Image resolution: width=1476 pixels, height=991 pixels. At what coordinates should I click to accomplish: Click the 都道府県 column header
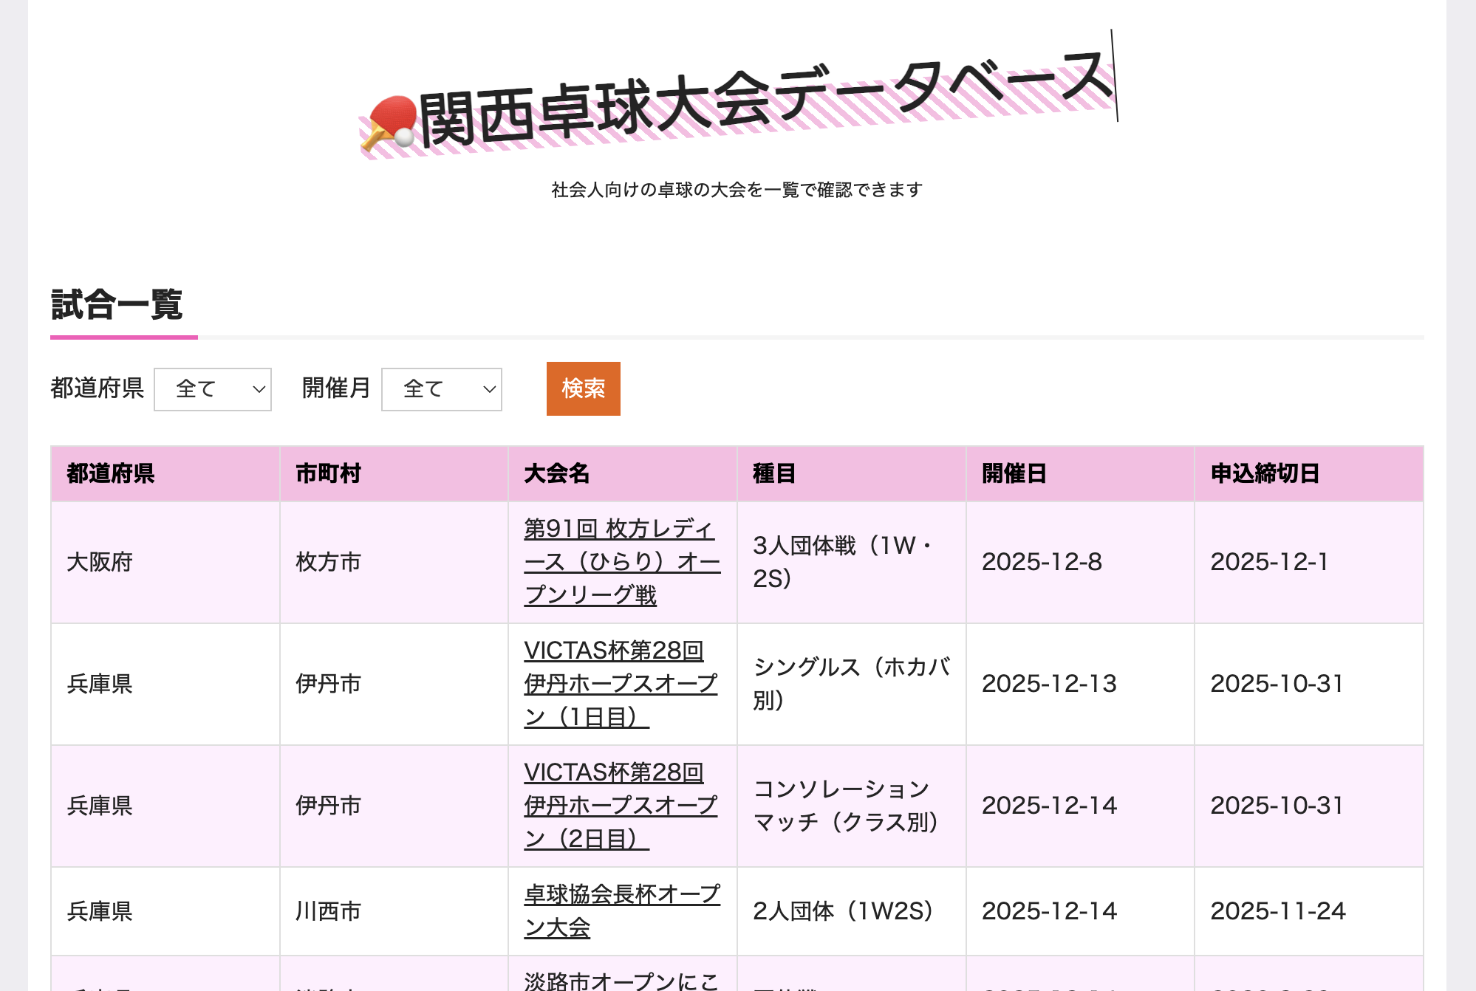[111, 473]
